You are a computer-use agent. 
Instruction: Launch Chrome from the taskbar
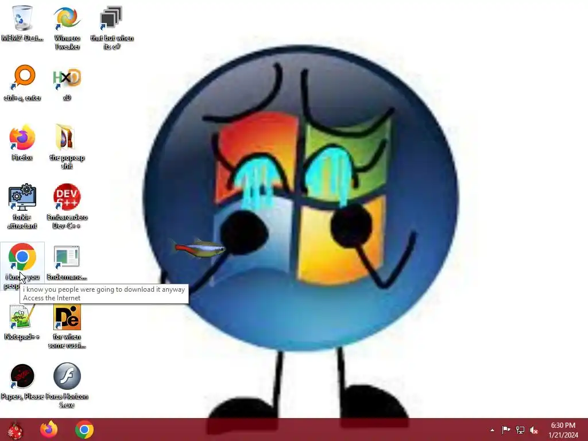[84, 430]
